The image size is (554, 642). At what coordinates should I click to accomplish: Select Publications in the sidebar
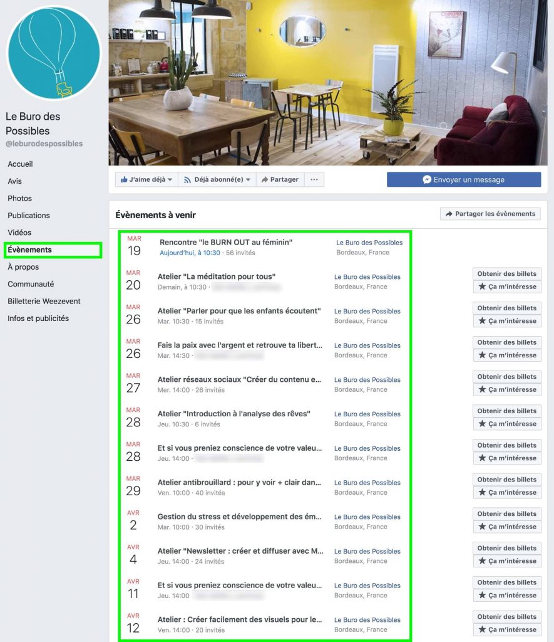tap(29, 216)
